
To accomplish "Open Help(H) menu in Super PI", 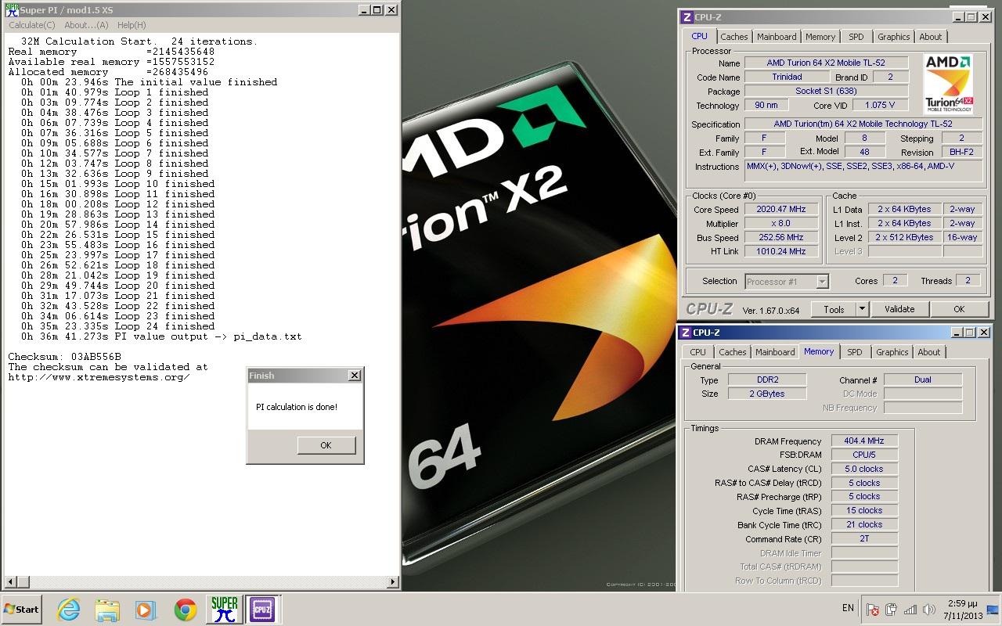I will point(132,25).
